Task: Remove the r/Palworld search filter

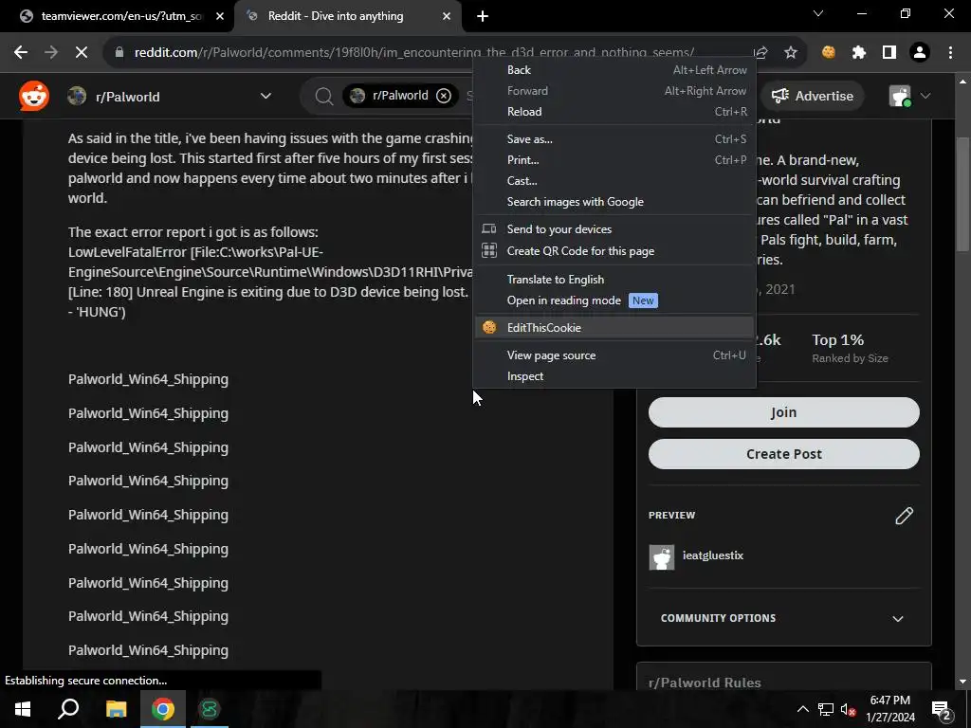Action: (444, 96)
